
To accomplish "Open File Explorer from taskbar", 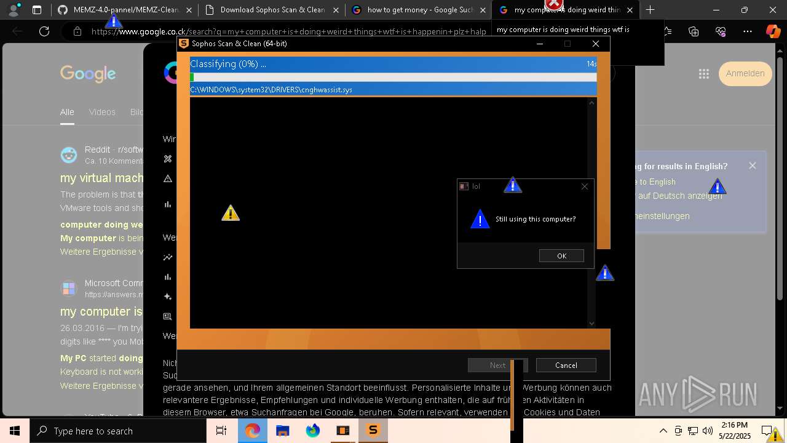I will (x=282, y=431).
